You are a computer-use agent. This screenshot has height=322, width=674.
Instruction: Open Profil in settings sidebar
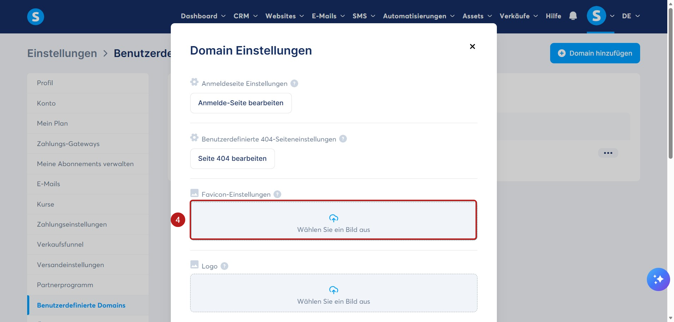[x=88, y=83]
